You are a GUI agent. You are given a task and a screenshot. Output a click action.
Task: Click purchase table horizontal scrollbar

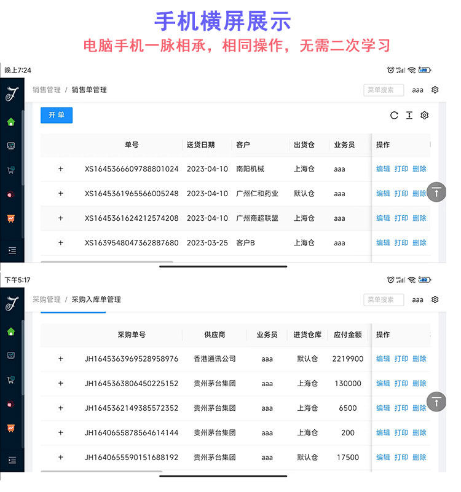[x=101, y=471]
